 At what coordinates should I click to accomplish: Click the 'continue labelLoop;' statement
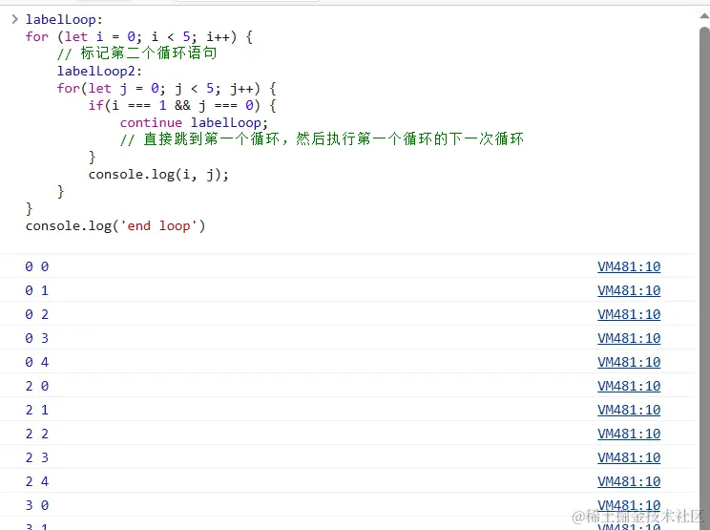194,123
